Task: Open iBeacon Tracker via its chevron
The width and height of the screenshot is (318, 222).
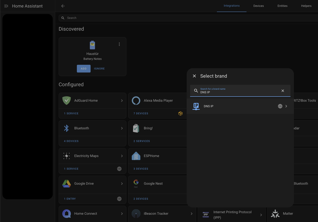Action: pyautogui.click(x=191, y=214)
